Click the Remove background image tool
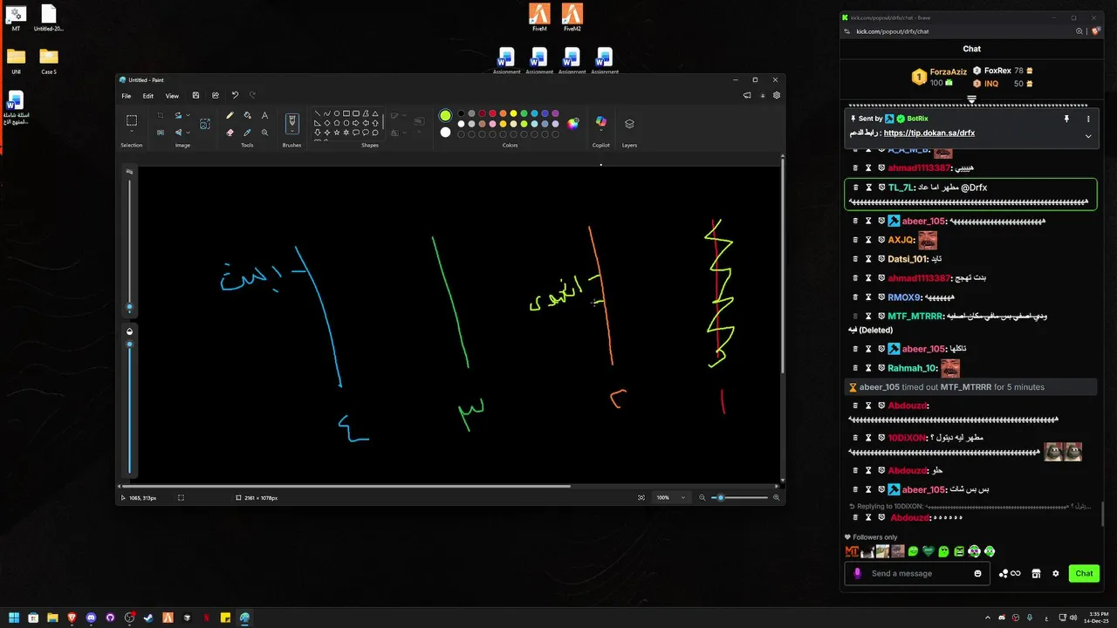Image resolution: width=1117 pixels, height=628 pixels. 161,133
